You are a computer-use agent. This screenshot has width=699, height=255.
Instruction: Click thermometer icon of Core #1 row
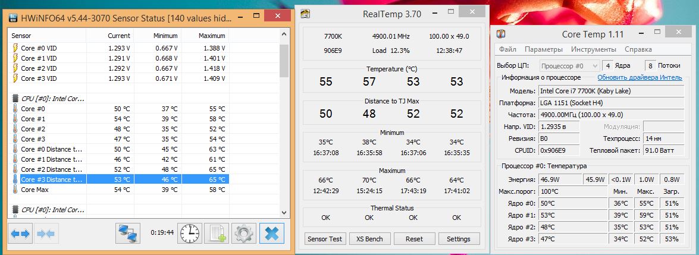(x=15, y=119)
